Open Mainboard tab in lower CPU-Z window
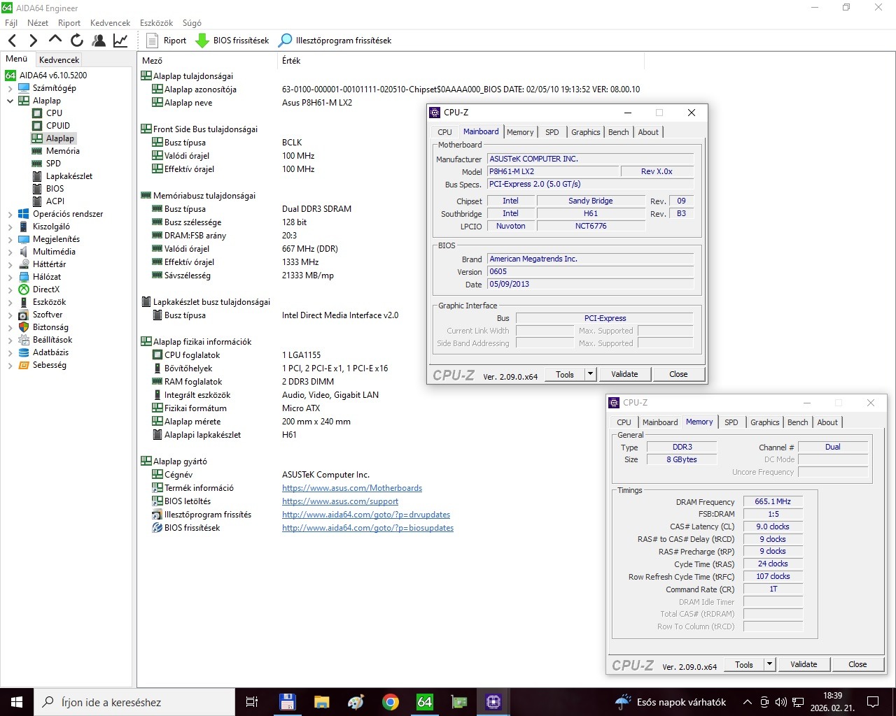 660,422
